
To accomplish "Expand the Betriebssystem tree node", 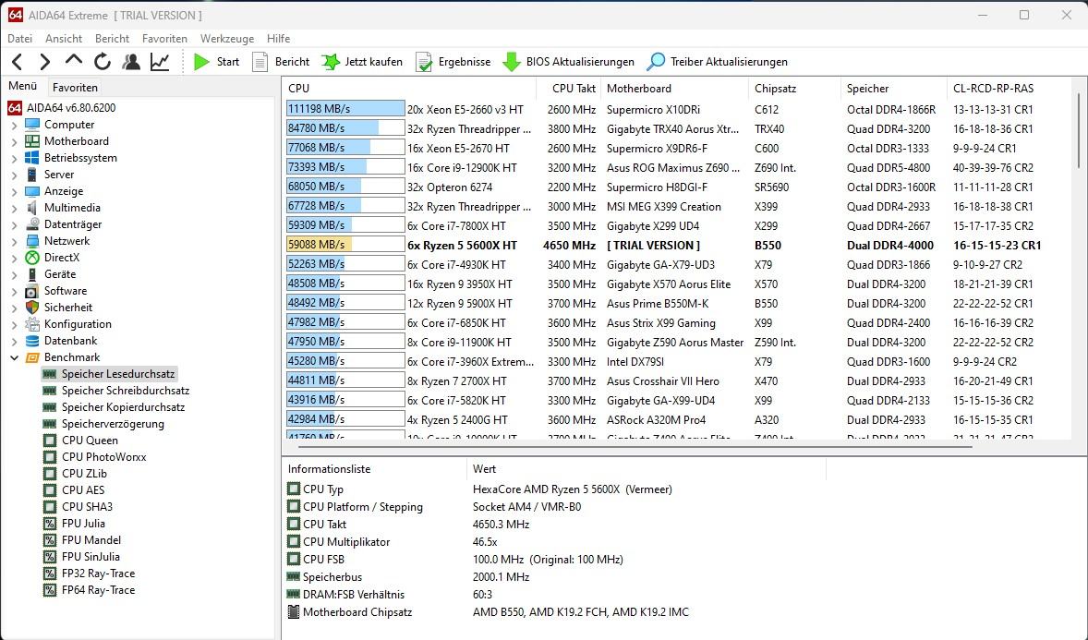I will pyautogui.click(x=14, y=158).
